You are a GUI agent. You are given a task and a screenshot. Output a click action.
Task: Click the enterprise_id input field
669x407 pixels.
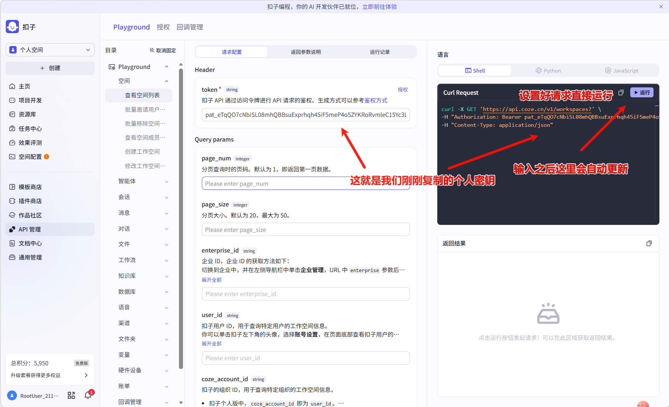point(306,294)
